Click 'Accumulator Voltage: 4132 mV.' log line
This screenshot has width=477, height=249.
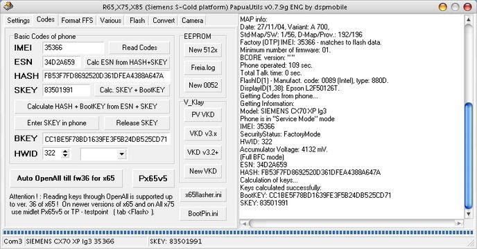(284, 149)
